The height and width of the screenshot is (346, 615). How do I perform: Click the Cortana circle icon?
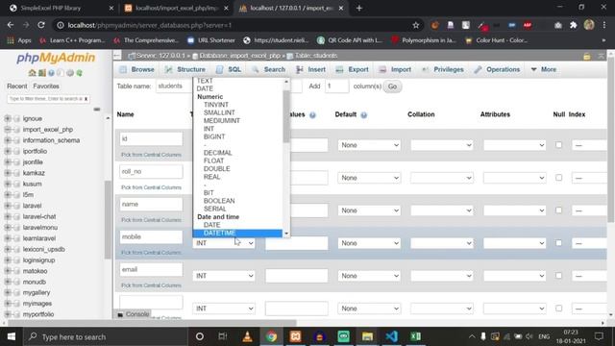199,336
